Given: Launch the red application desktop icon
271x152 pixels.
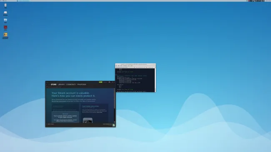Looking at the screenshot, I should tap(5, 28).
